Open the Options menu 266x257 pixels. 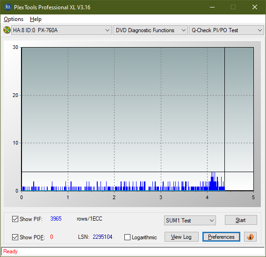click(14, 19)
